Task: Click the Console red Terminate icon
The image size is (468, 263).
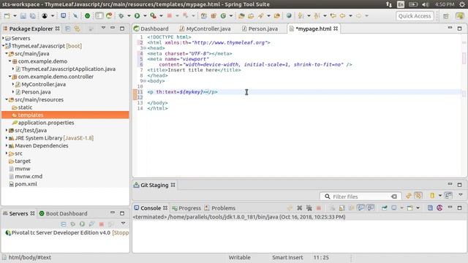Action: 319,207
